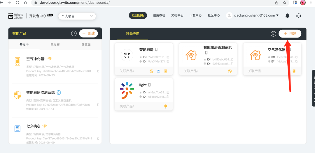Viewport: 315px width, 153px height.
Task: Create a new mobile app with 创建
Action: pyautogui.click(x=290, y=34)
